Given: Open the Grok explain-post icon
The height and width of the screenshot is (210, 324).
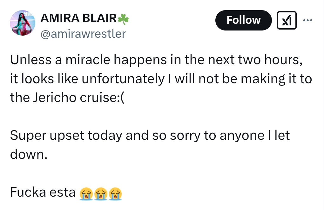Looking at the screenshot, I should click(287, 20).
